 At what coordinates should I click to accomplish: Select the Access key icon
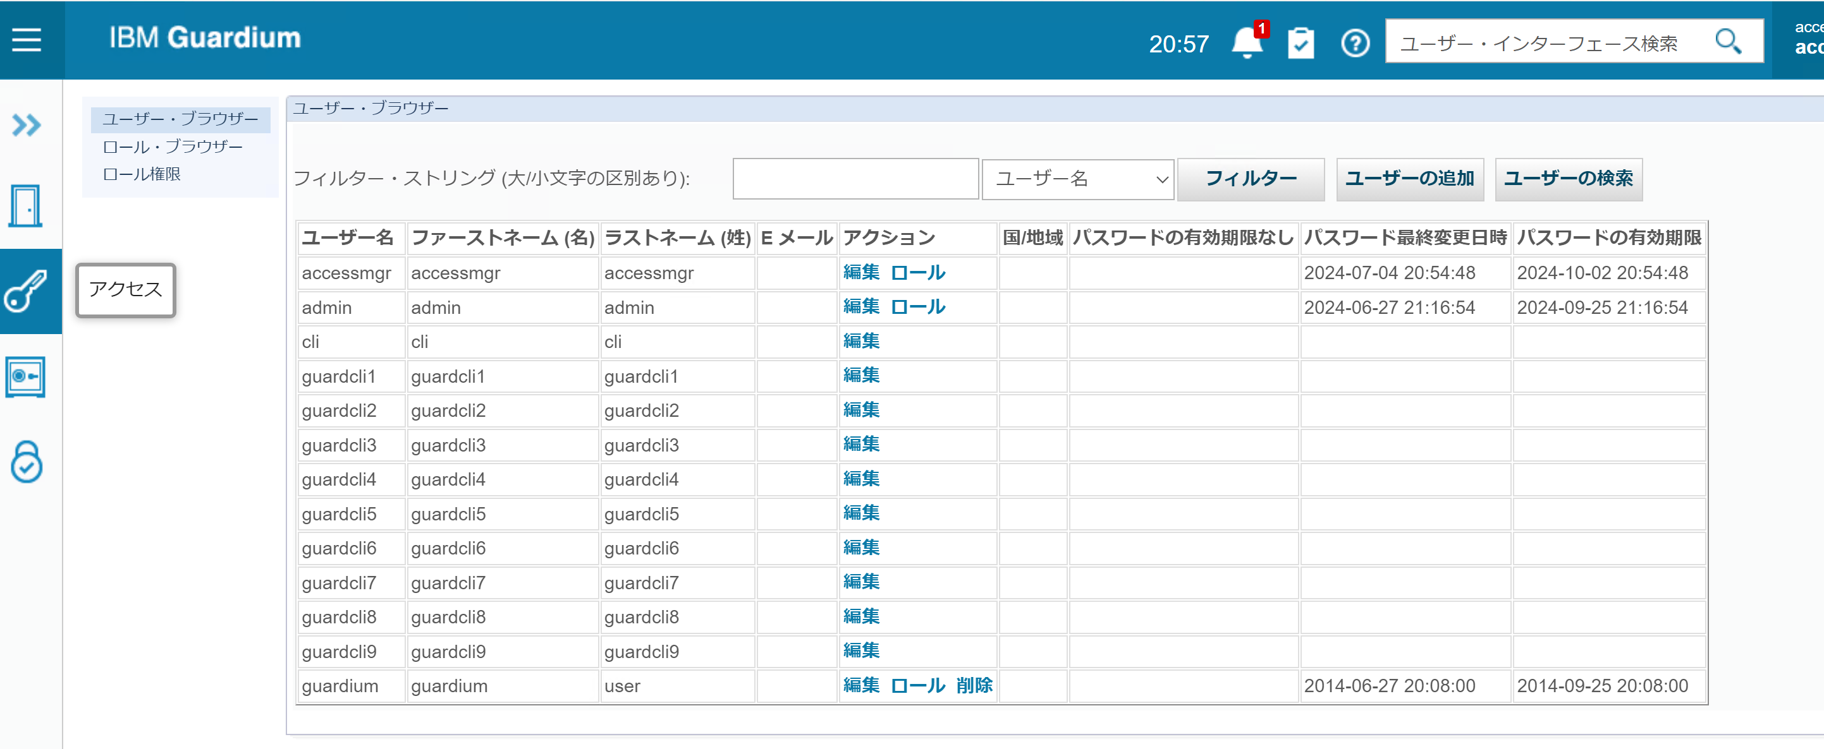(26, 291)
